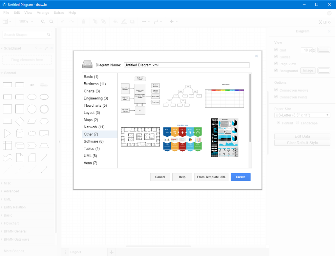Image resolution: width=336 pixels, height=256 pixels.
Task: Open the 100% zoom dropdown
Action: pyautogui.click(x=26, y=21)
